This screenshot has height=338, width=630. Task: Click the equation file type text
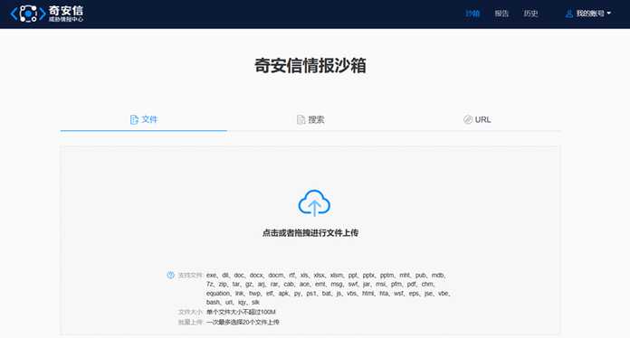pos(218,293)
